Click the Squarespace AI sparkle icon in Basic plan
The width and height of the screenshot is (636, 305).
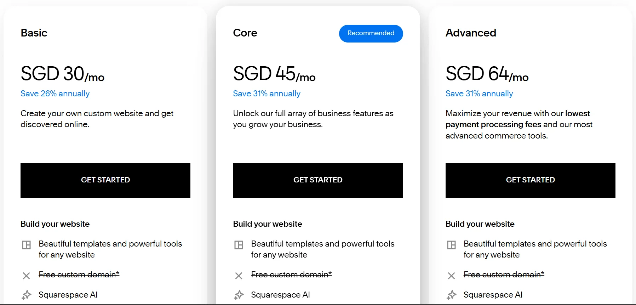(27, 295)
